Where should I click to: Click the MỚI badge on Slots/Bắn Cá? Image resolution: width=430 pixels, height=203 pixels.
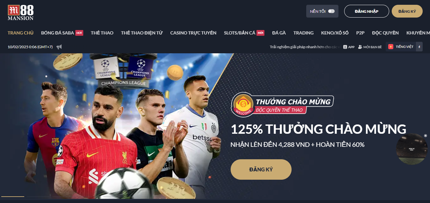click(261, 33)
